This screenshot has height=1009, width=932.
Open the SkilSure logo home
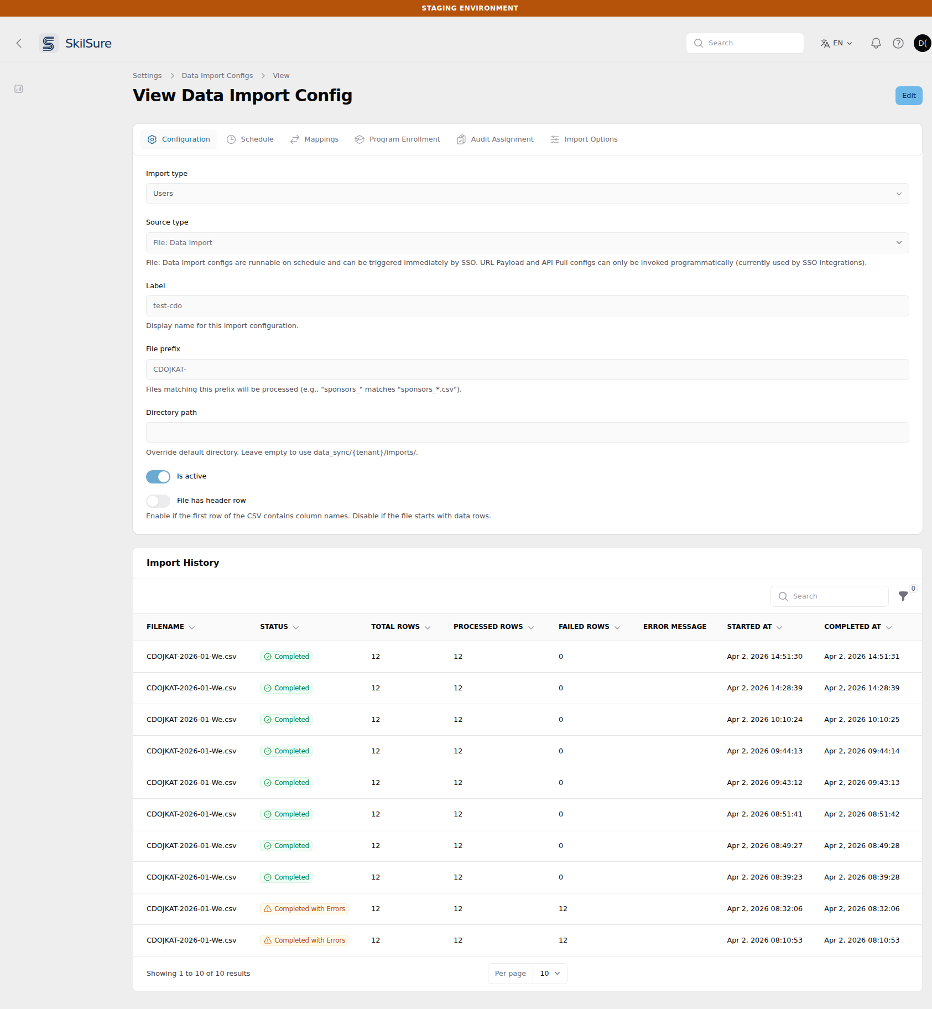tap(76, 43)
